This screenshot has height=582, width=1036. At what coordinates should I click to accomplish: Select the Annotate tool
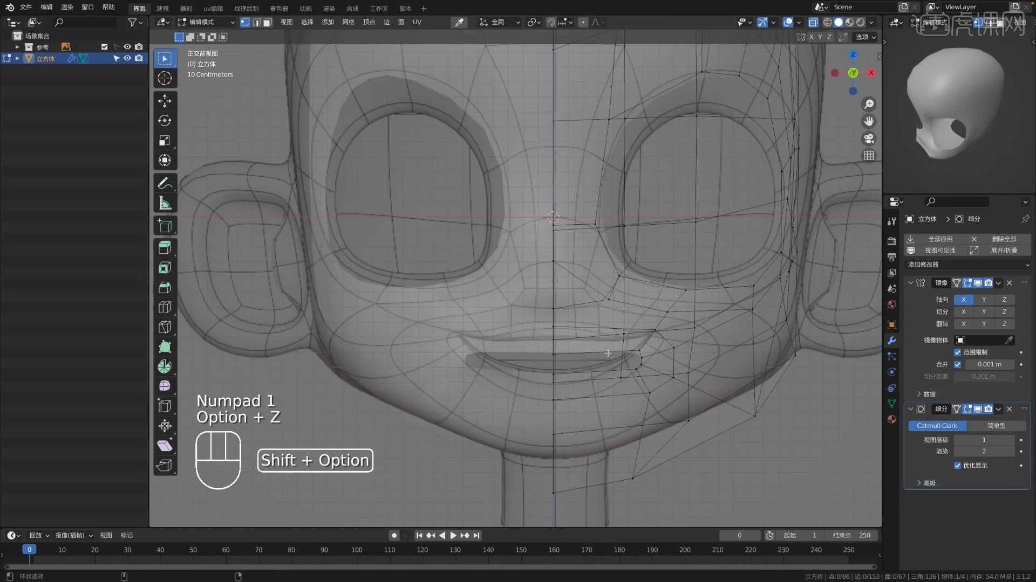tap(165, 183)
